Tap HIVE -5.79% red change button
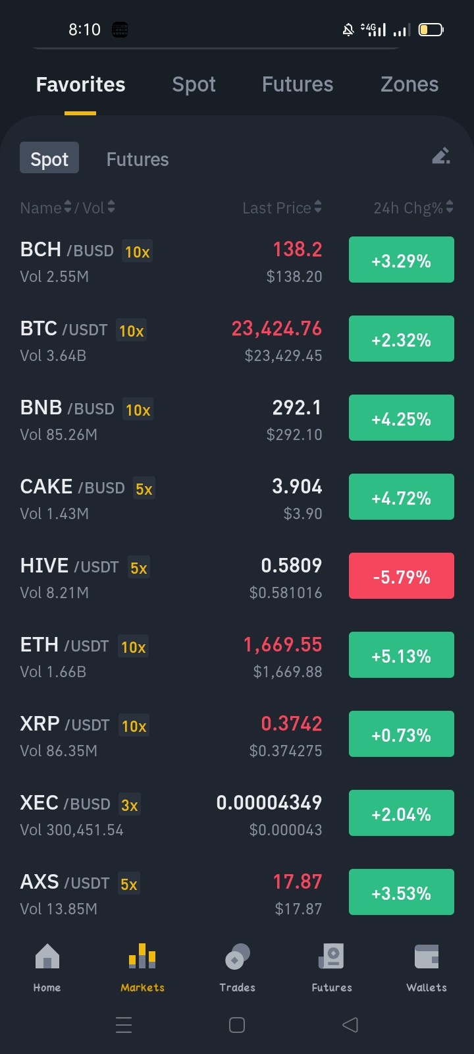This screenshot has width=474, height=1054. click(x=402, y=576)
